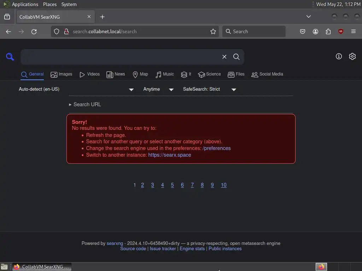Click the clock Wed May 22
Viewport: 362px width, 271px height.
338,4
